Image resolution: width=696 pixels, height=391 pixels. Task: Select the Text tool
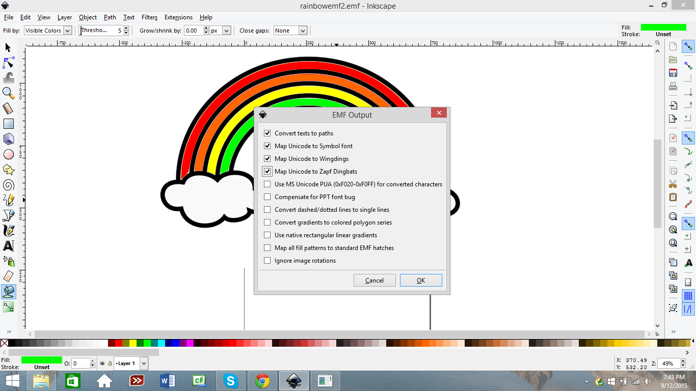click(x=8, y=245)
